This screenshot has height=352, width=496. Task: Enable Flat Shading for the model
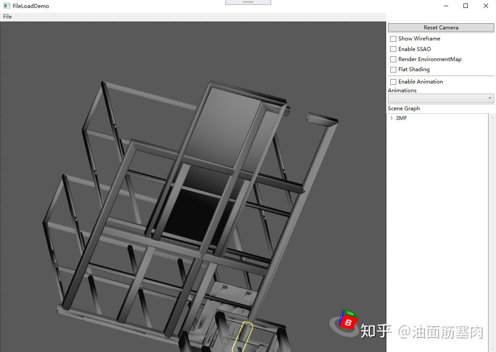click(x=393, y=69)
